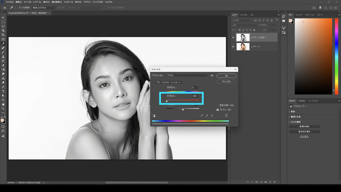Select the Ellipse shape tool
This screenshot has width=341, height=192.
[3, 100]
